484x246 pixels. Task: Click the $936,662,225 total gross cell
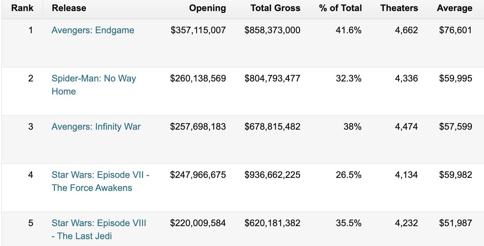coord(272,175)
